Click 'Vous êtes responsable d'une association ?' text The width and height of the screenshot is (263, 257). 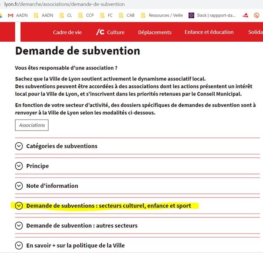click(x=66, y=68)
